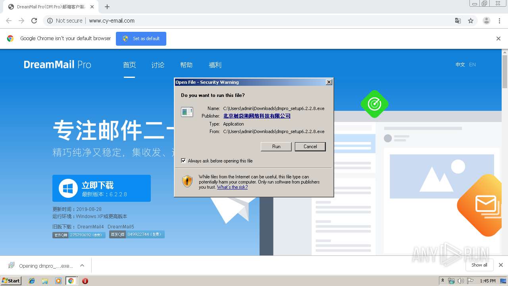Open the 福利 nav item
The width and height of the screenshot is (508, 286).
click(215, 65)
